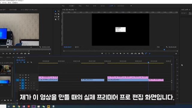Screen dimensions: 192x108
Task: Select the Hand tool
Action: (55, 19)
